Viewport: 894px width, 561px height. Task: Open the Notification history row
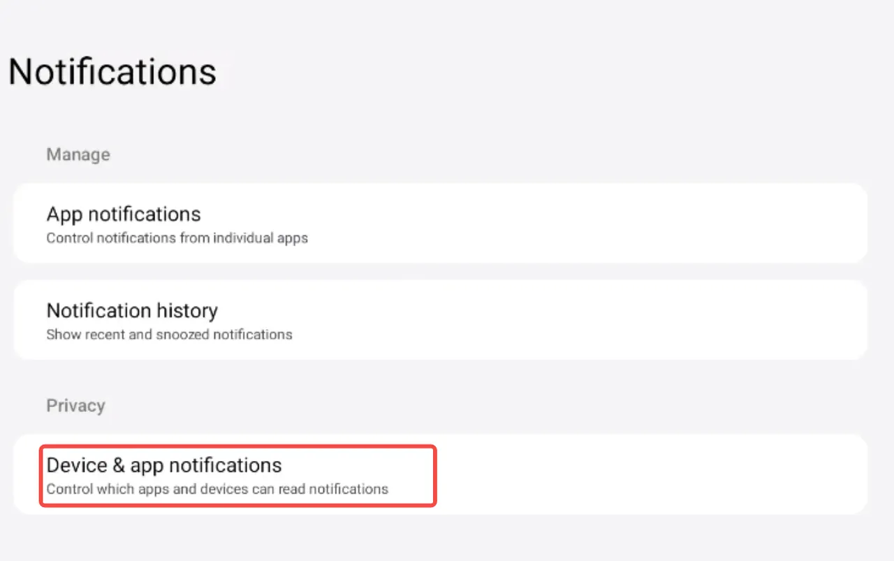coord(440,320)
